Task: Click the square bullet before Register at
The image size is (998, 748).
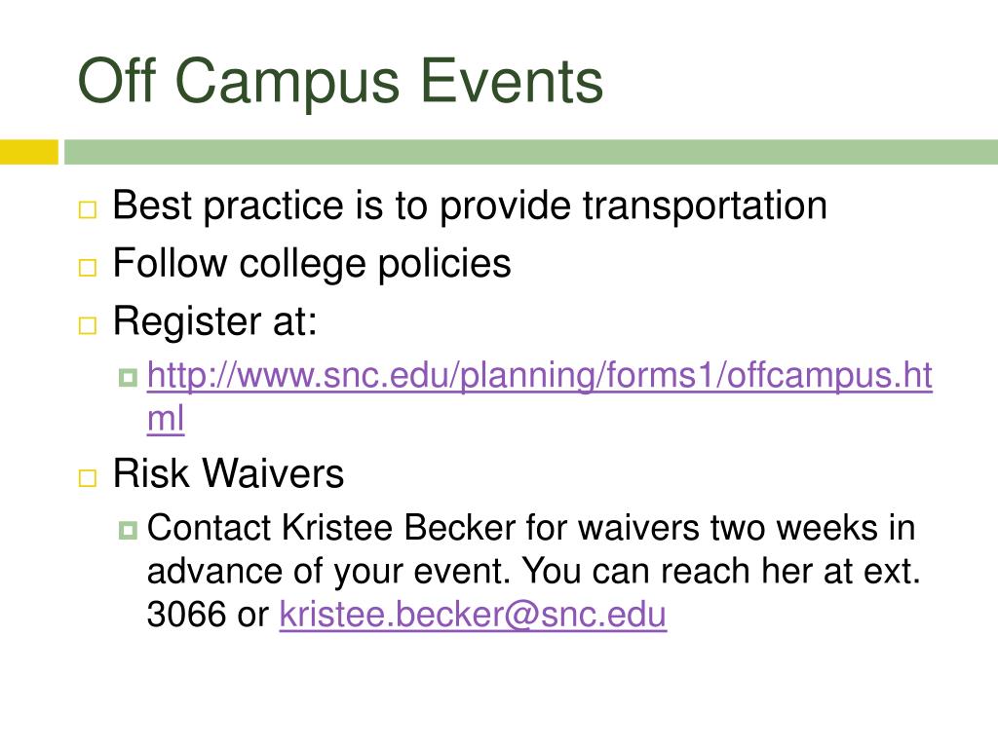Action: coord(87,325)
